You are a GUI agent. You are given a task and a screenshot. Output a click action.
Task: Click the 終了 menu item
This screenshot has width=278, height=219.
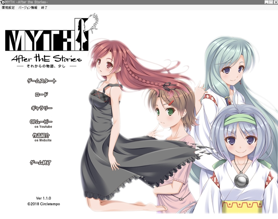(x=44, y=8)
